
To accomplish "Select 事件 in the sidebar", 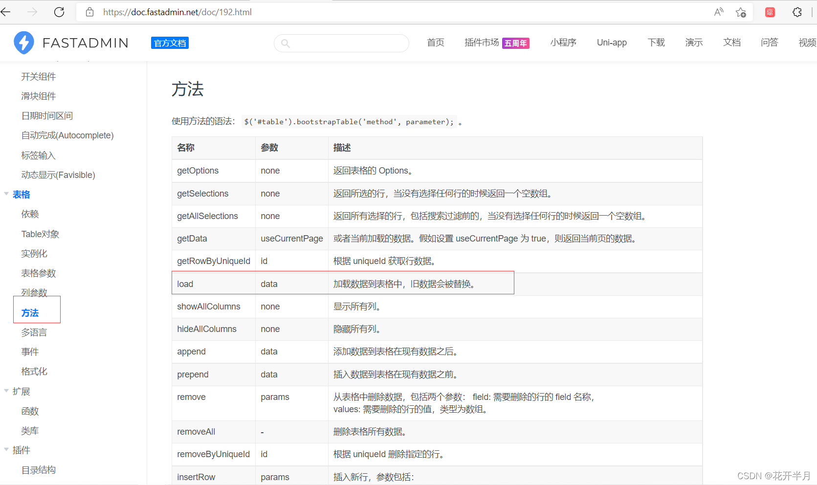I will coord(30,351).
